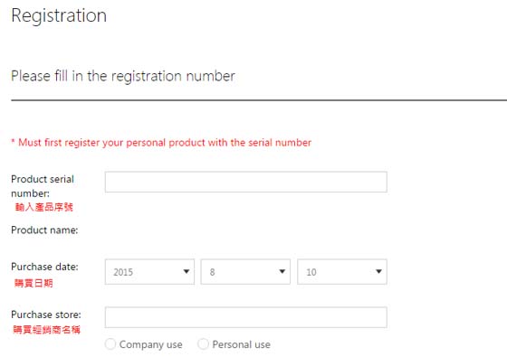Click the Product name label
This screenshot has width=507, height=357.
(44, 230)
